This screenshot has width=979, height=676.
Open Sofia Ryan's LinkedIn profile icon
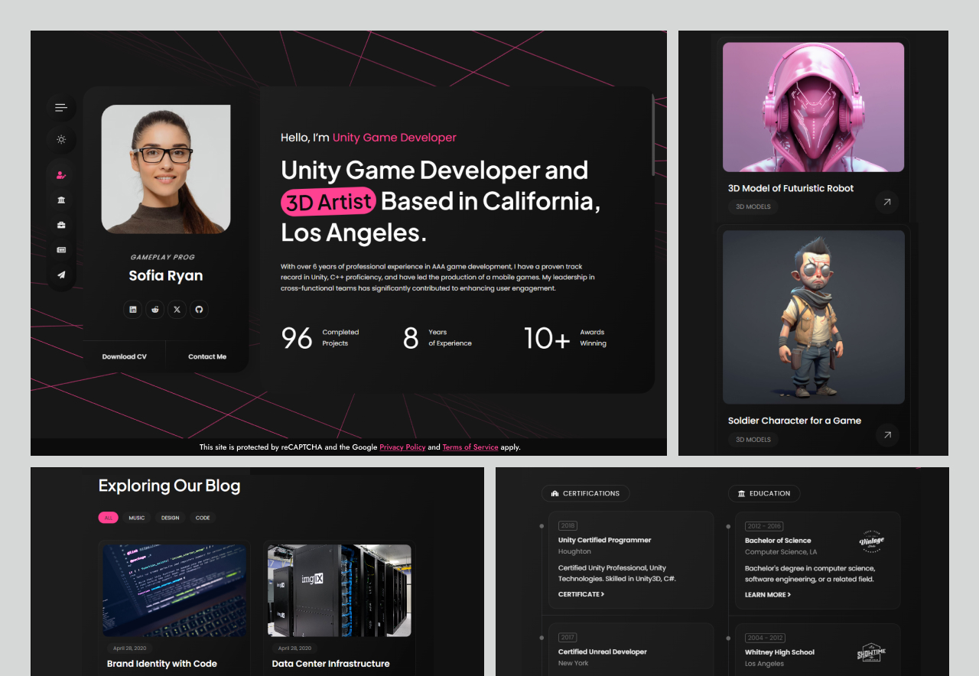(133, 309)
